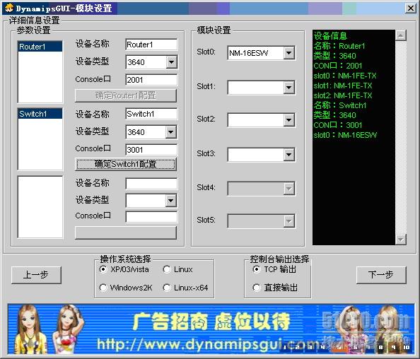Screen dimensions: 420x359
Task: Click '名称：Switch1' line in info panel
Action: [340, 105]
